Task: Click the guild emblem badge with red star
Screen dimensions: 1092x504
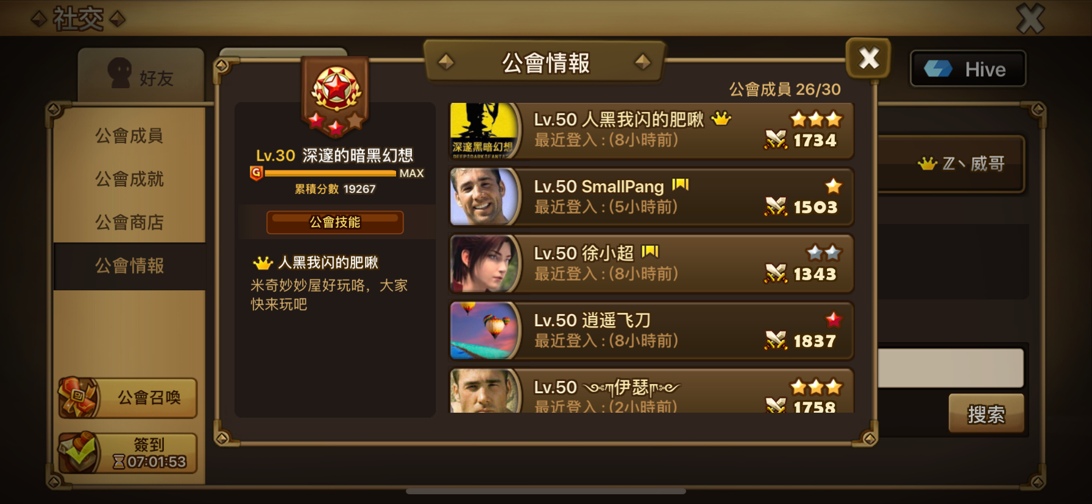Action: pyautogui.click(x=336, y=95)
